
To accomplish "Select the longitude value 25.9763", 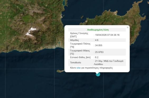I will click(99, 52).
